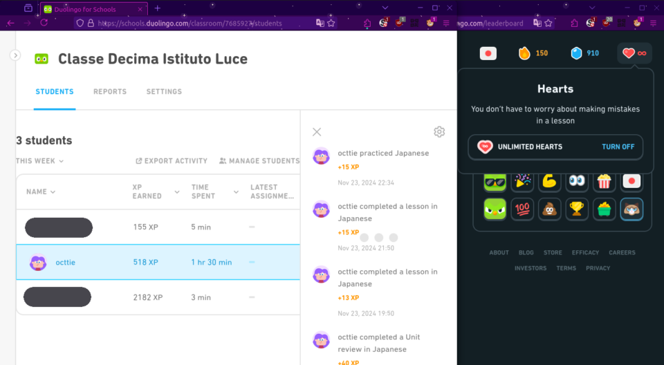Open the STORE footer link
The width and height of the screenshot is (664, 365).
tap(553, 252)
